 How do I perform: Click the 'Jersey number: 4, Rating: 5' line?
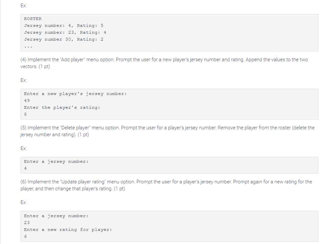click(x=64, y=26)
